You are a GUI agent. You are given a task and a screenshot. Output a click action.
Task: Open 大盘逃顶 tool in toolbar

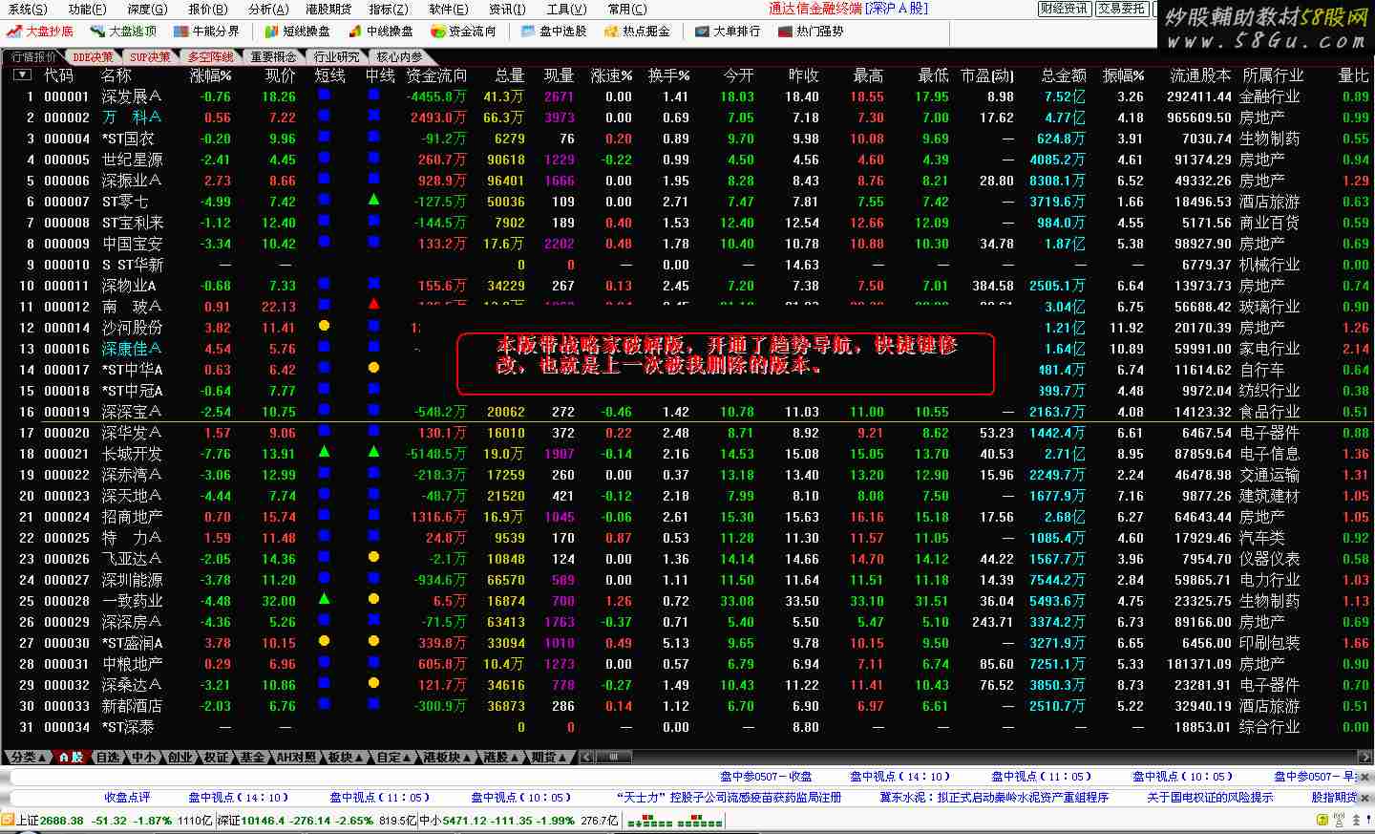click(x=123, y=32)
